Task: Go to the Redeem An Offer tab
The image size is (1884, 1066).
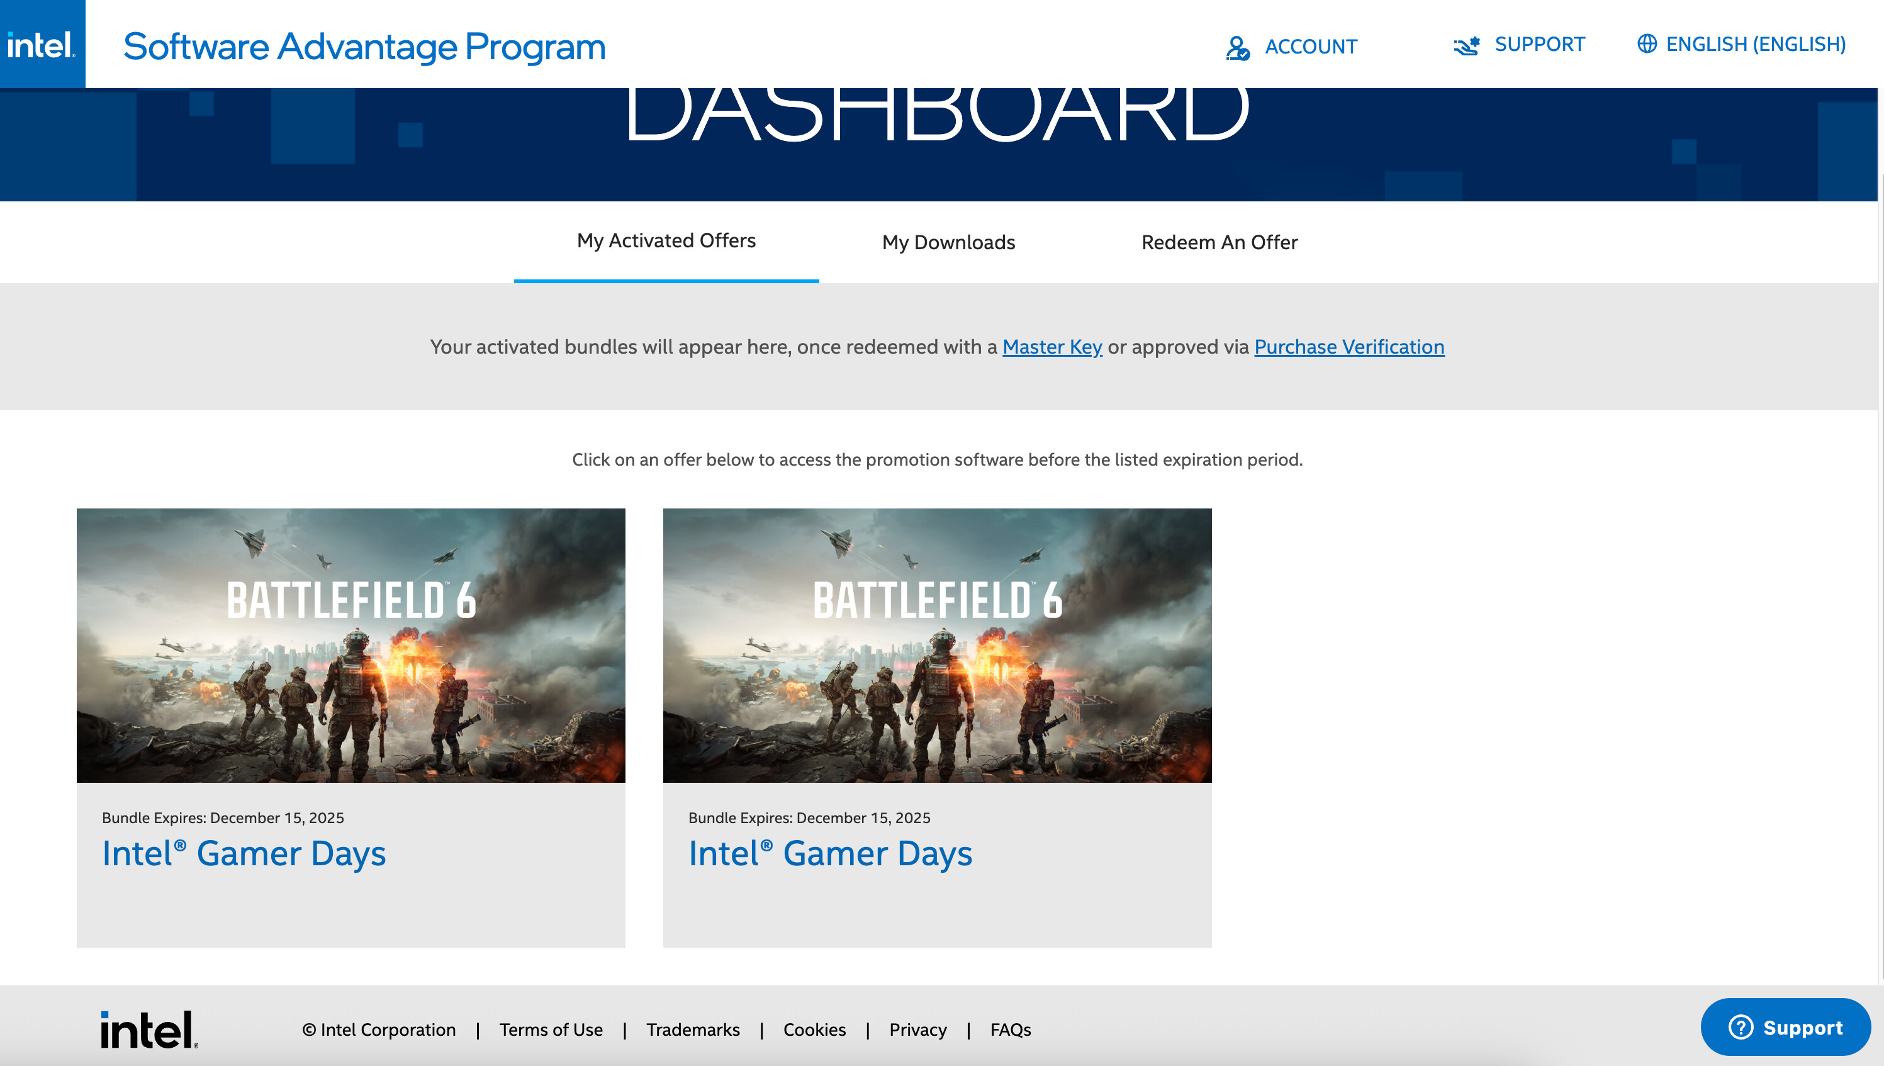Action: (x=1220, y=242)
